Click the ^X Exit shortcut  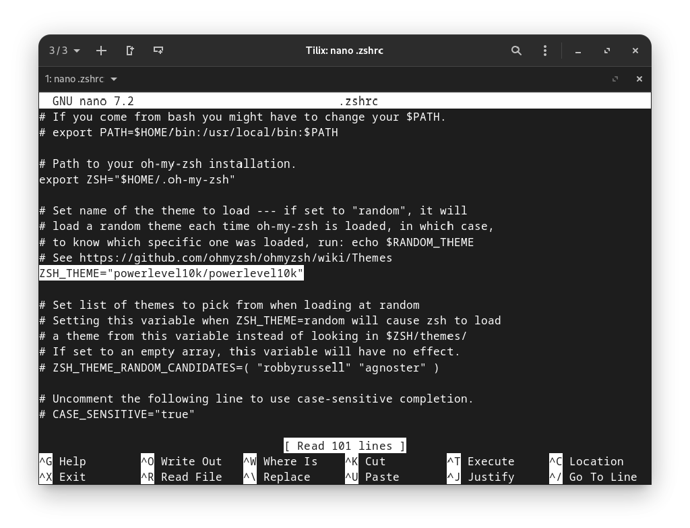pyautogui.click(x=63, y=477)
